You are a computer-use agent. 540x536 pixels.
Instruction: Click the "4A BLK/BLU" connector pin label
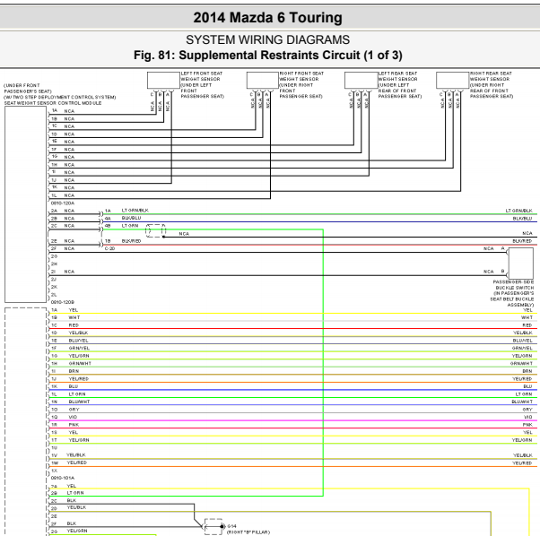[123, 218]
